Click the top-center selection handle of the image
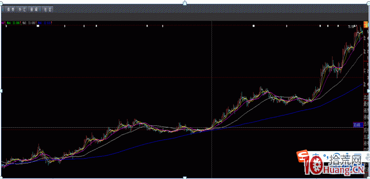 185,3
